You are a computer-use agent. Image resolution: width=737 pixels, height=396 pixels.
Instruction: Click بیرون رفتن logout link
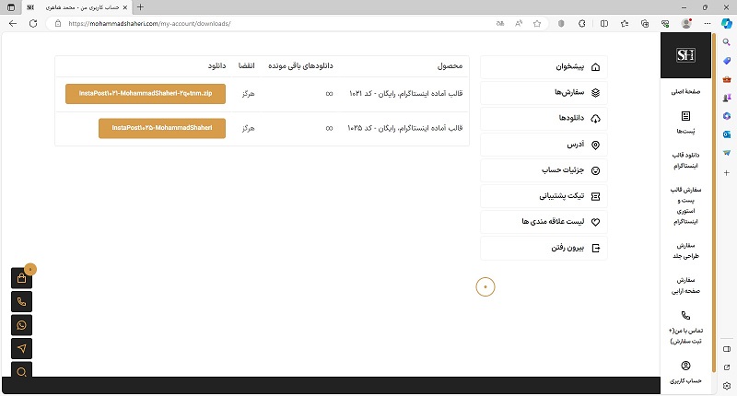pos(544,248)
